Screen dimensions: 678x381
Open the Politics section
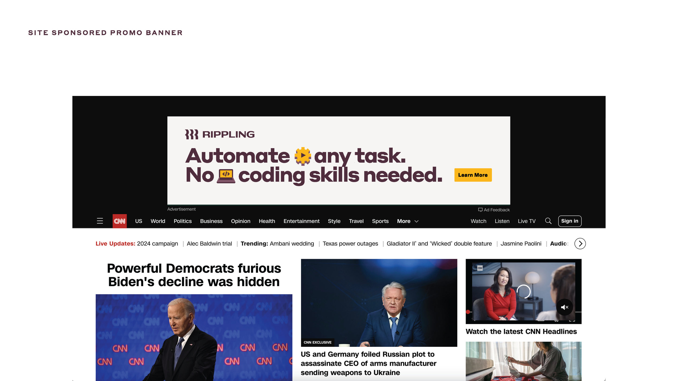tap(183, 221)
